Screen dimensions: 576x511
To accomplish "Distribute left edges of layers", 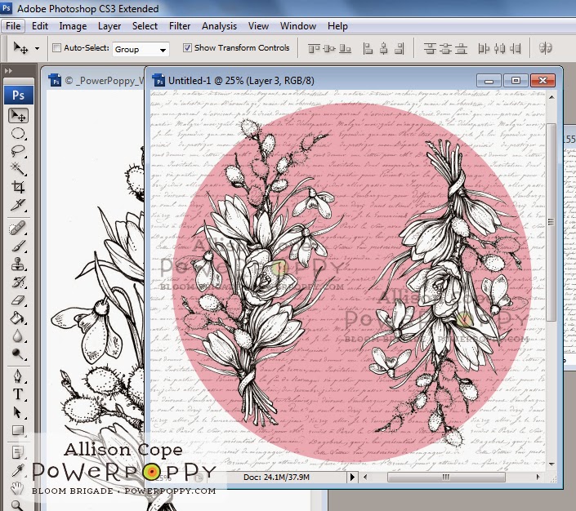I will pos(484,48).
